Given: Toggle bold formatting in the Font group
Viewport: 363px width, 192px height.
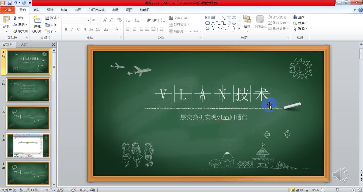Looking at the screenshot, I should pyautogui.click(x=66, y=29).
